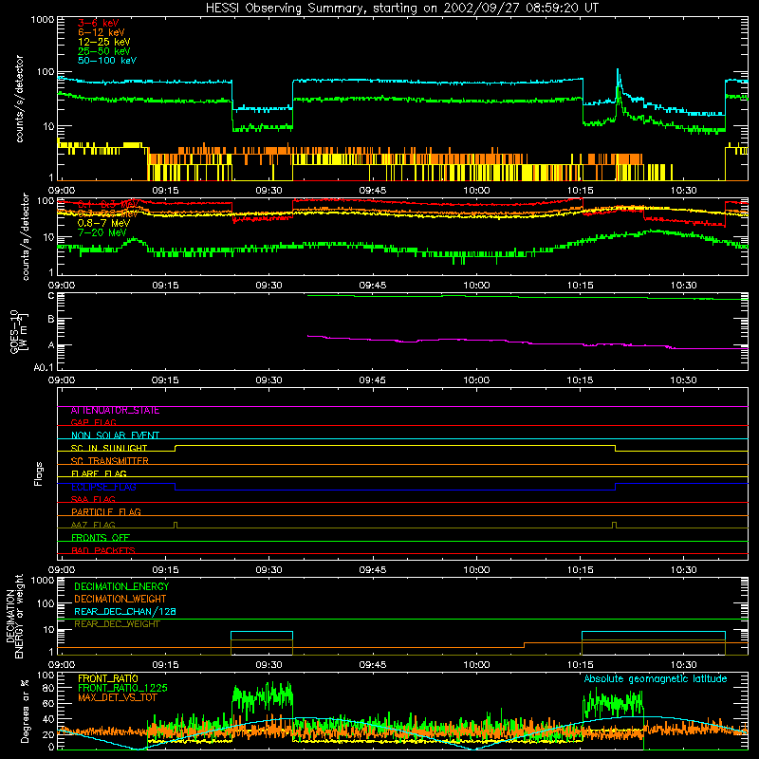759x759 pixels.
Task: Click the green 7-20 MeV legend label
Action: [x=102, y=232]
